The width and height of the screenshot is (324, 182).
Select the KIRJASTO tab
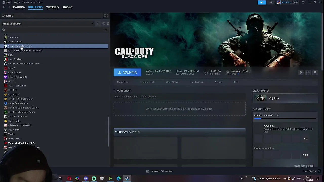pos(35,7)
